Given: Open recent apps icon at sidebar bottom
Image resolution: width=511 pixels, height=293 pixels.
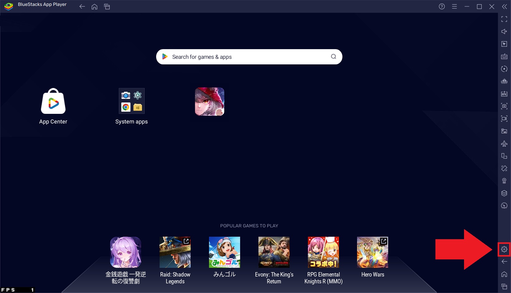Looking at the screenshot, I should [x=504, y=286].
